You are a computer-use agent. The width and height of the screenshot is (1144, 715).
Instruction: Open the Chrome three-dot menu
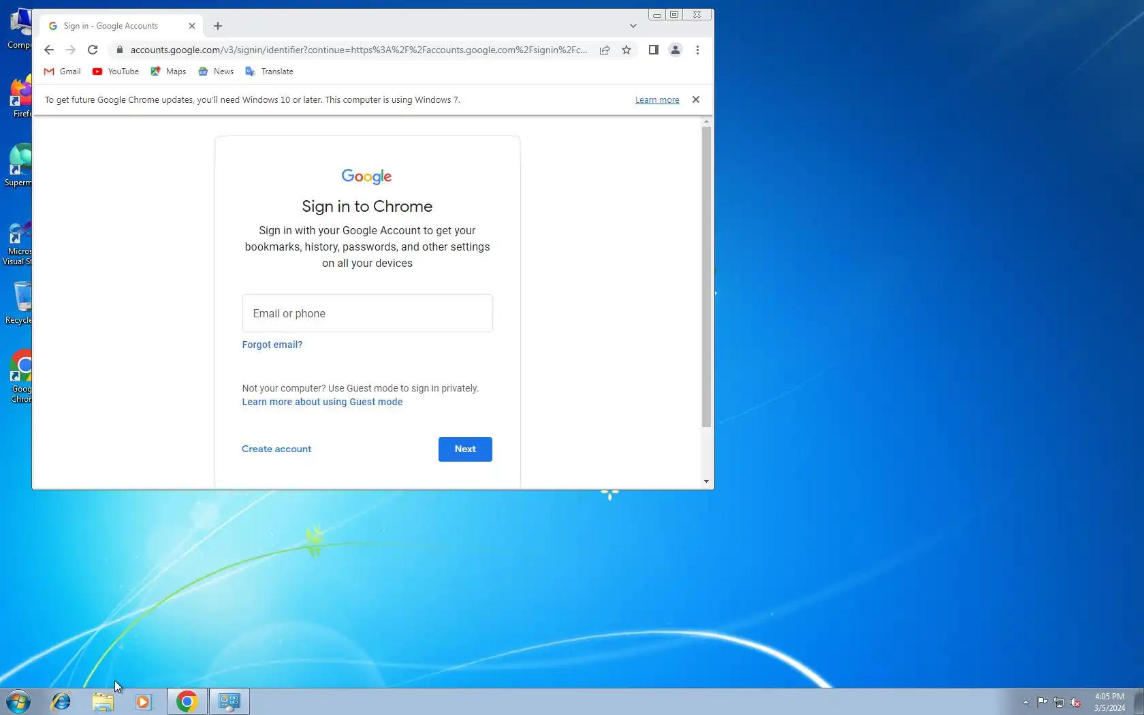click(697, 50)
